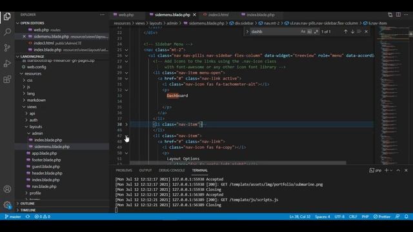The image size is (413, 232).
Task: Toggle find in selection
Action: point(359,32)
